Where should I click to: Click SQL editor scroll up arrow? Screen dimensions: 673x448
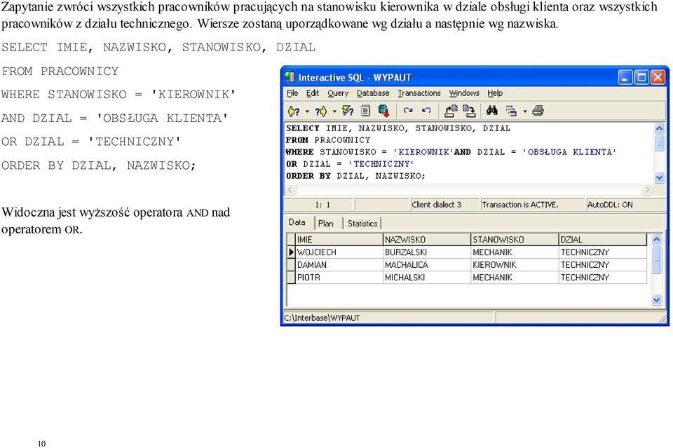pyautogui.click(x=659, y=128)
